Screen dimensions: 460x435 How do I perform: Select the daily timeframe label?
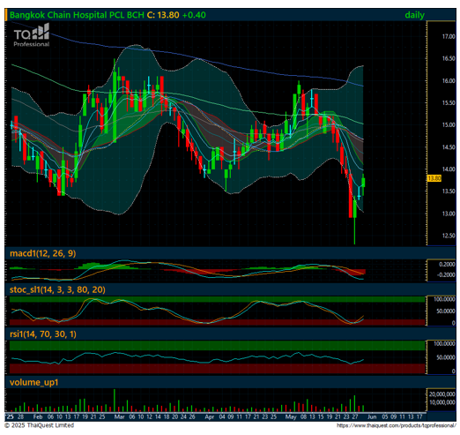click(414, 15)
